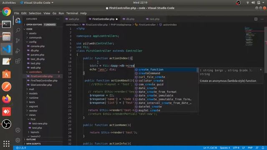Close the suggestion details panel
The width and height of the screenshot is (267, 150).
pyautogui.click(x=261, y=70)
